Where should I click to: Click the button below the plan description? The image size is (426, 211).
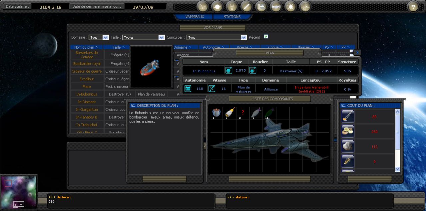(x=164, y=179)
